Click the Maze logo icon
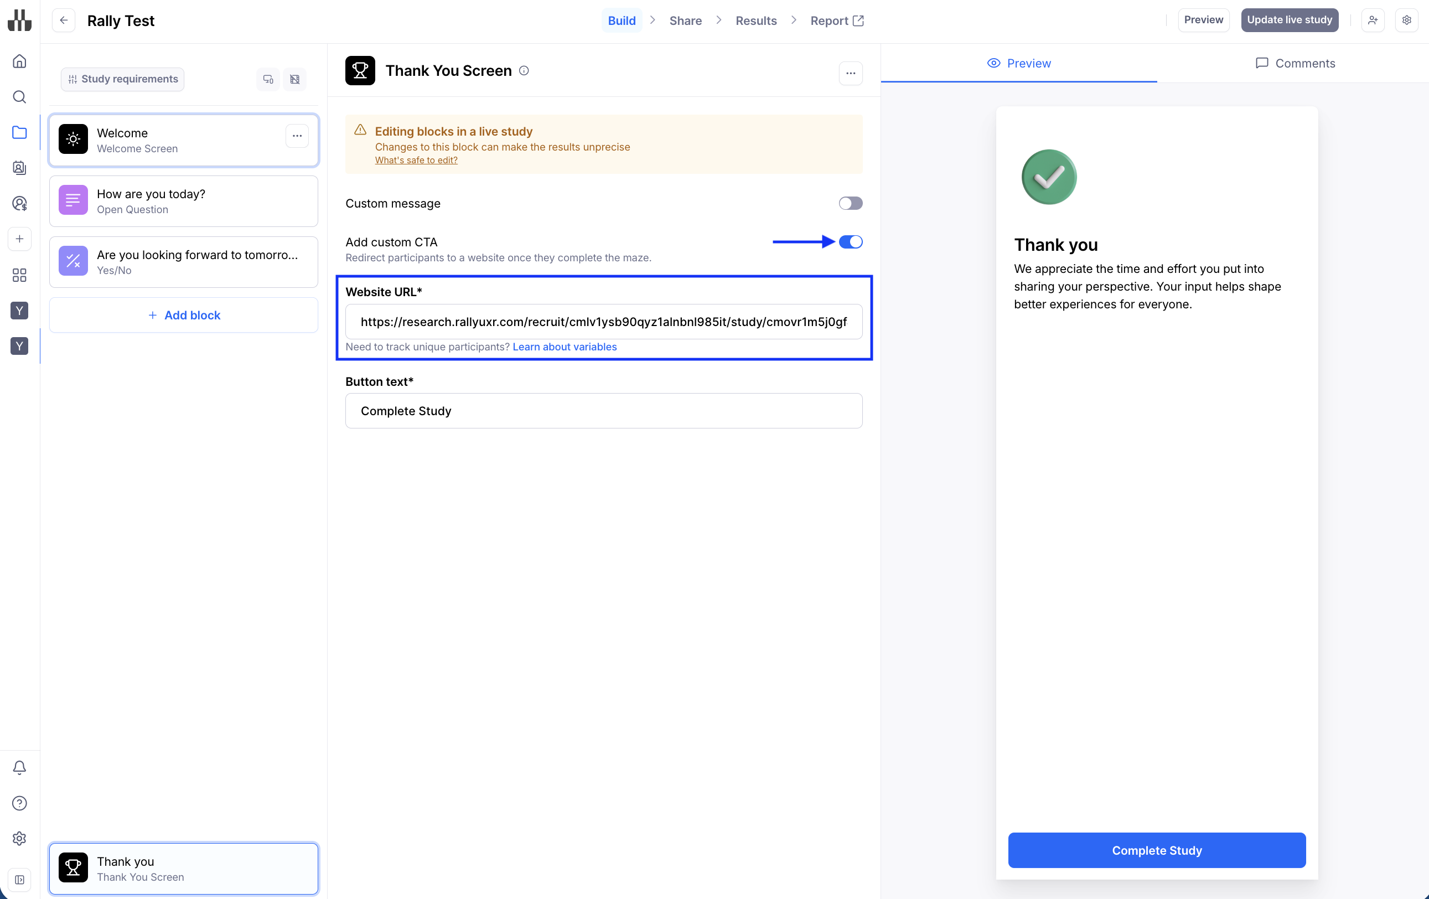The height and width of the screenshot is (899, 1429). (x=19, y=20)
